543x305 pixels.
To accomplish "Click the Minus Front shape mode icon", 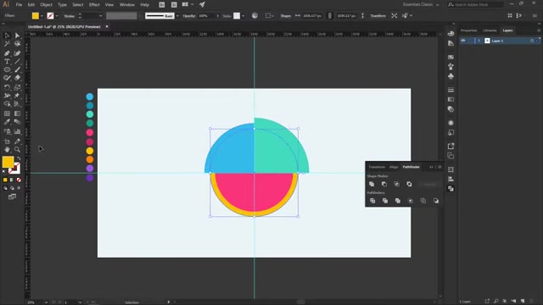I will pos(384,184).
